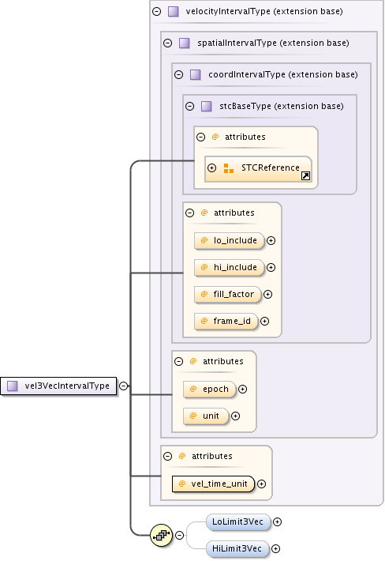The height and width of the screenshot is (561, 385).
Task: Collapse the spatialIntervalType extension base
Action: coord(167,43)
